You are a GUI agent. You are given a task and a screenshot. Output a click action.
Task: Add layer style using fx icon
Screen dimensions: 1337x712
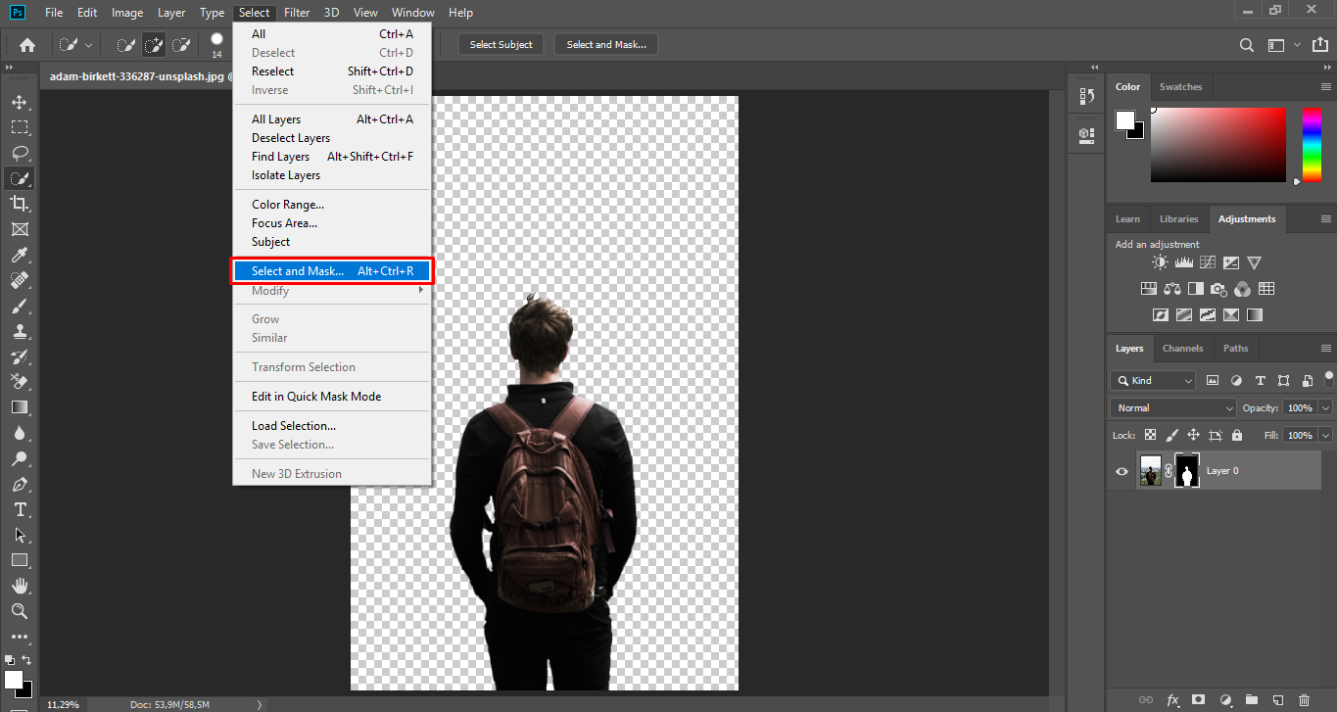pos(1173,700)
